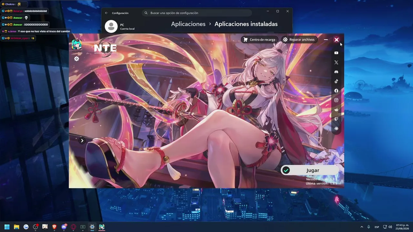Open the X (Twitter) link in the launcher

tap(336, 63)
